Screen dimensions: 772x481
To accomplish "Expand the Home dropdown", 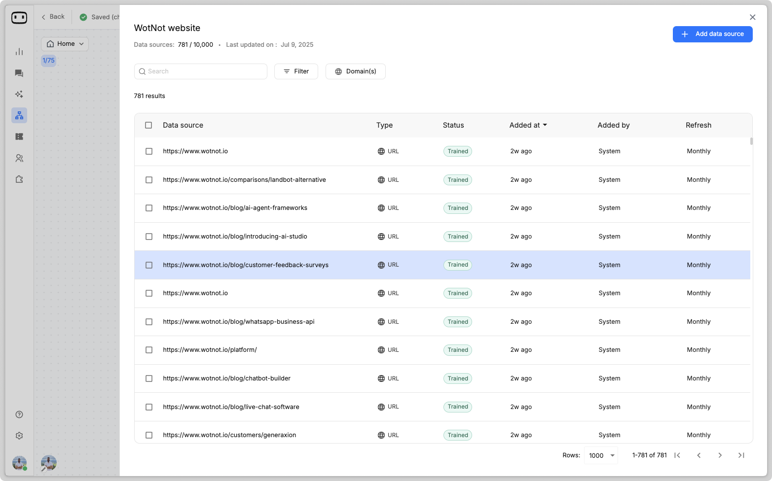I will coord(65,44).
